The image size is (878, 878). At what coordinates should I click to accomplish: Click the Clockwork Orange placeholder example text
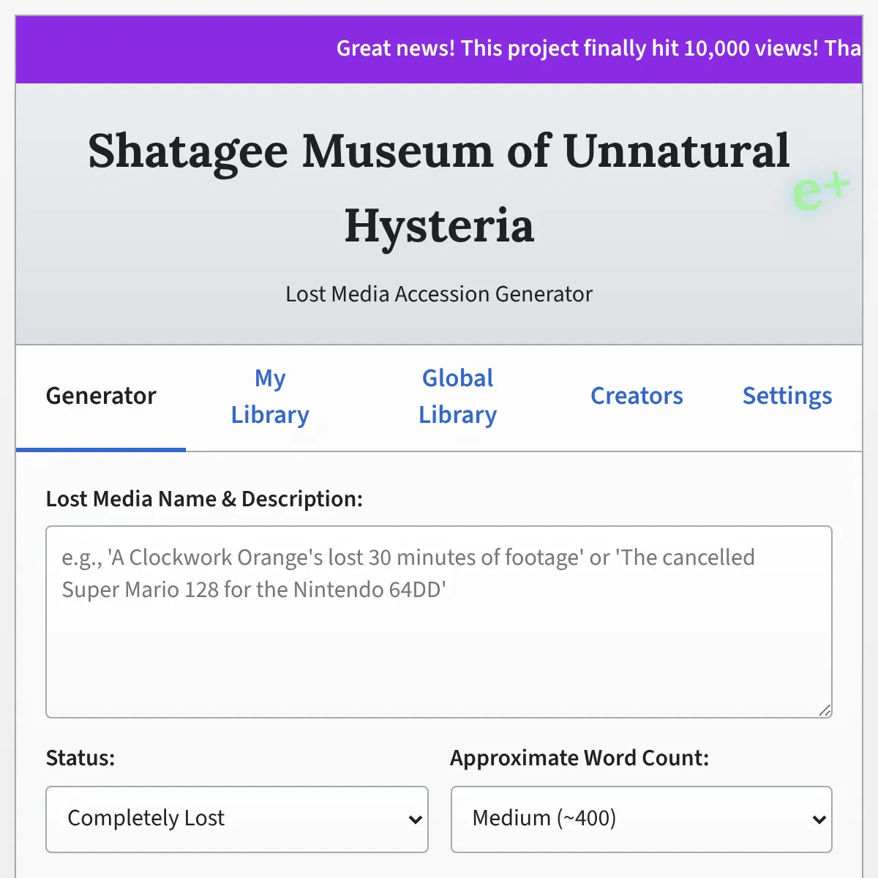[x=408, y=574]
